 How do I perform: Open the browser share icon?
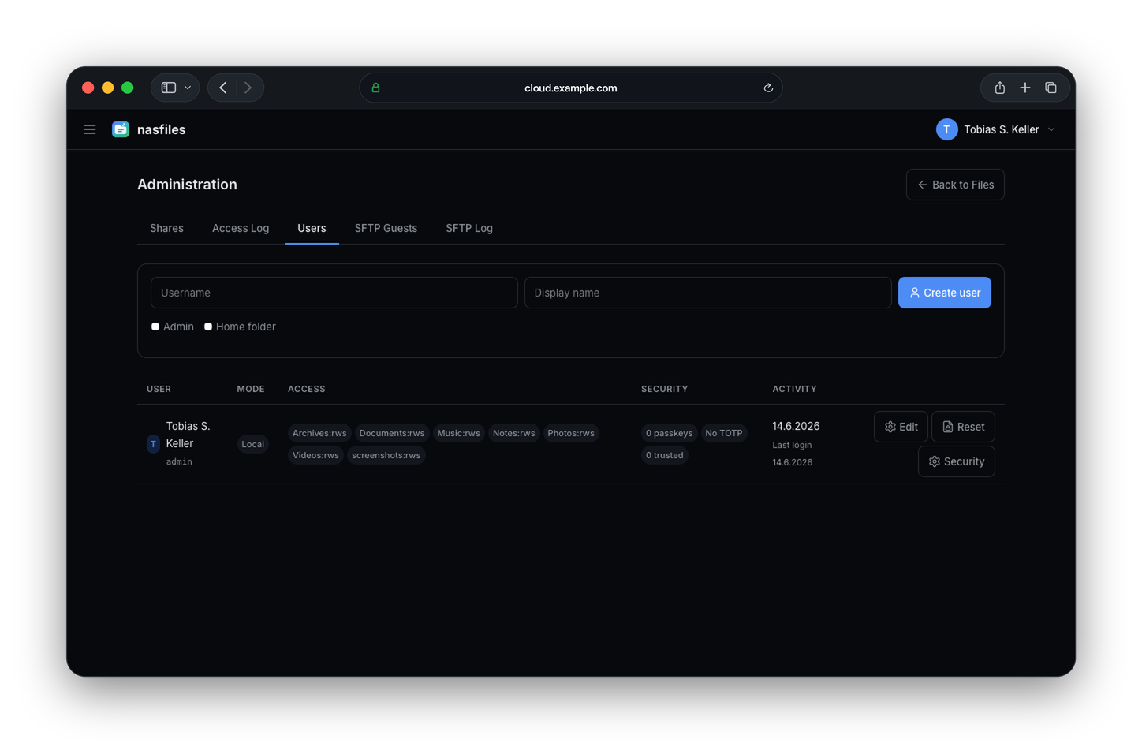coord(999,88)
